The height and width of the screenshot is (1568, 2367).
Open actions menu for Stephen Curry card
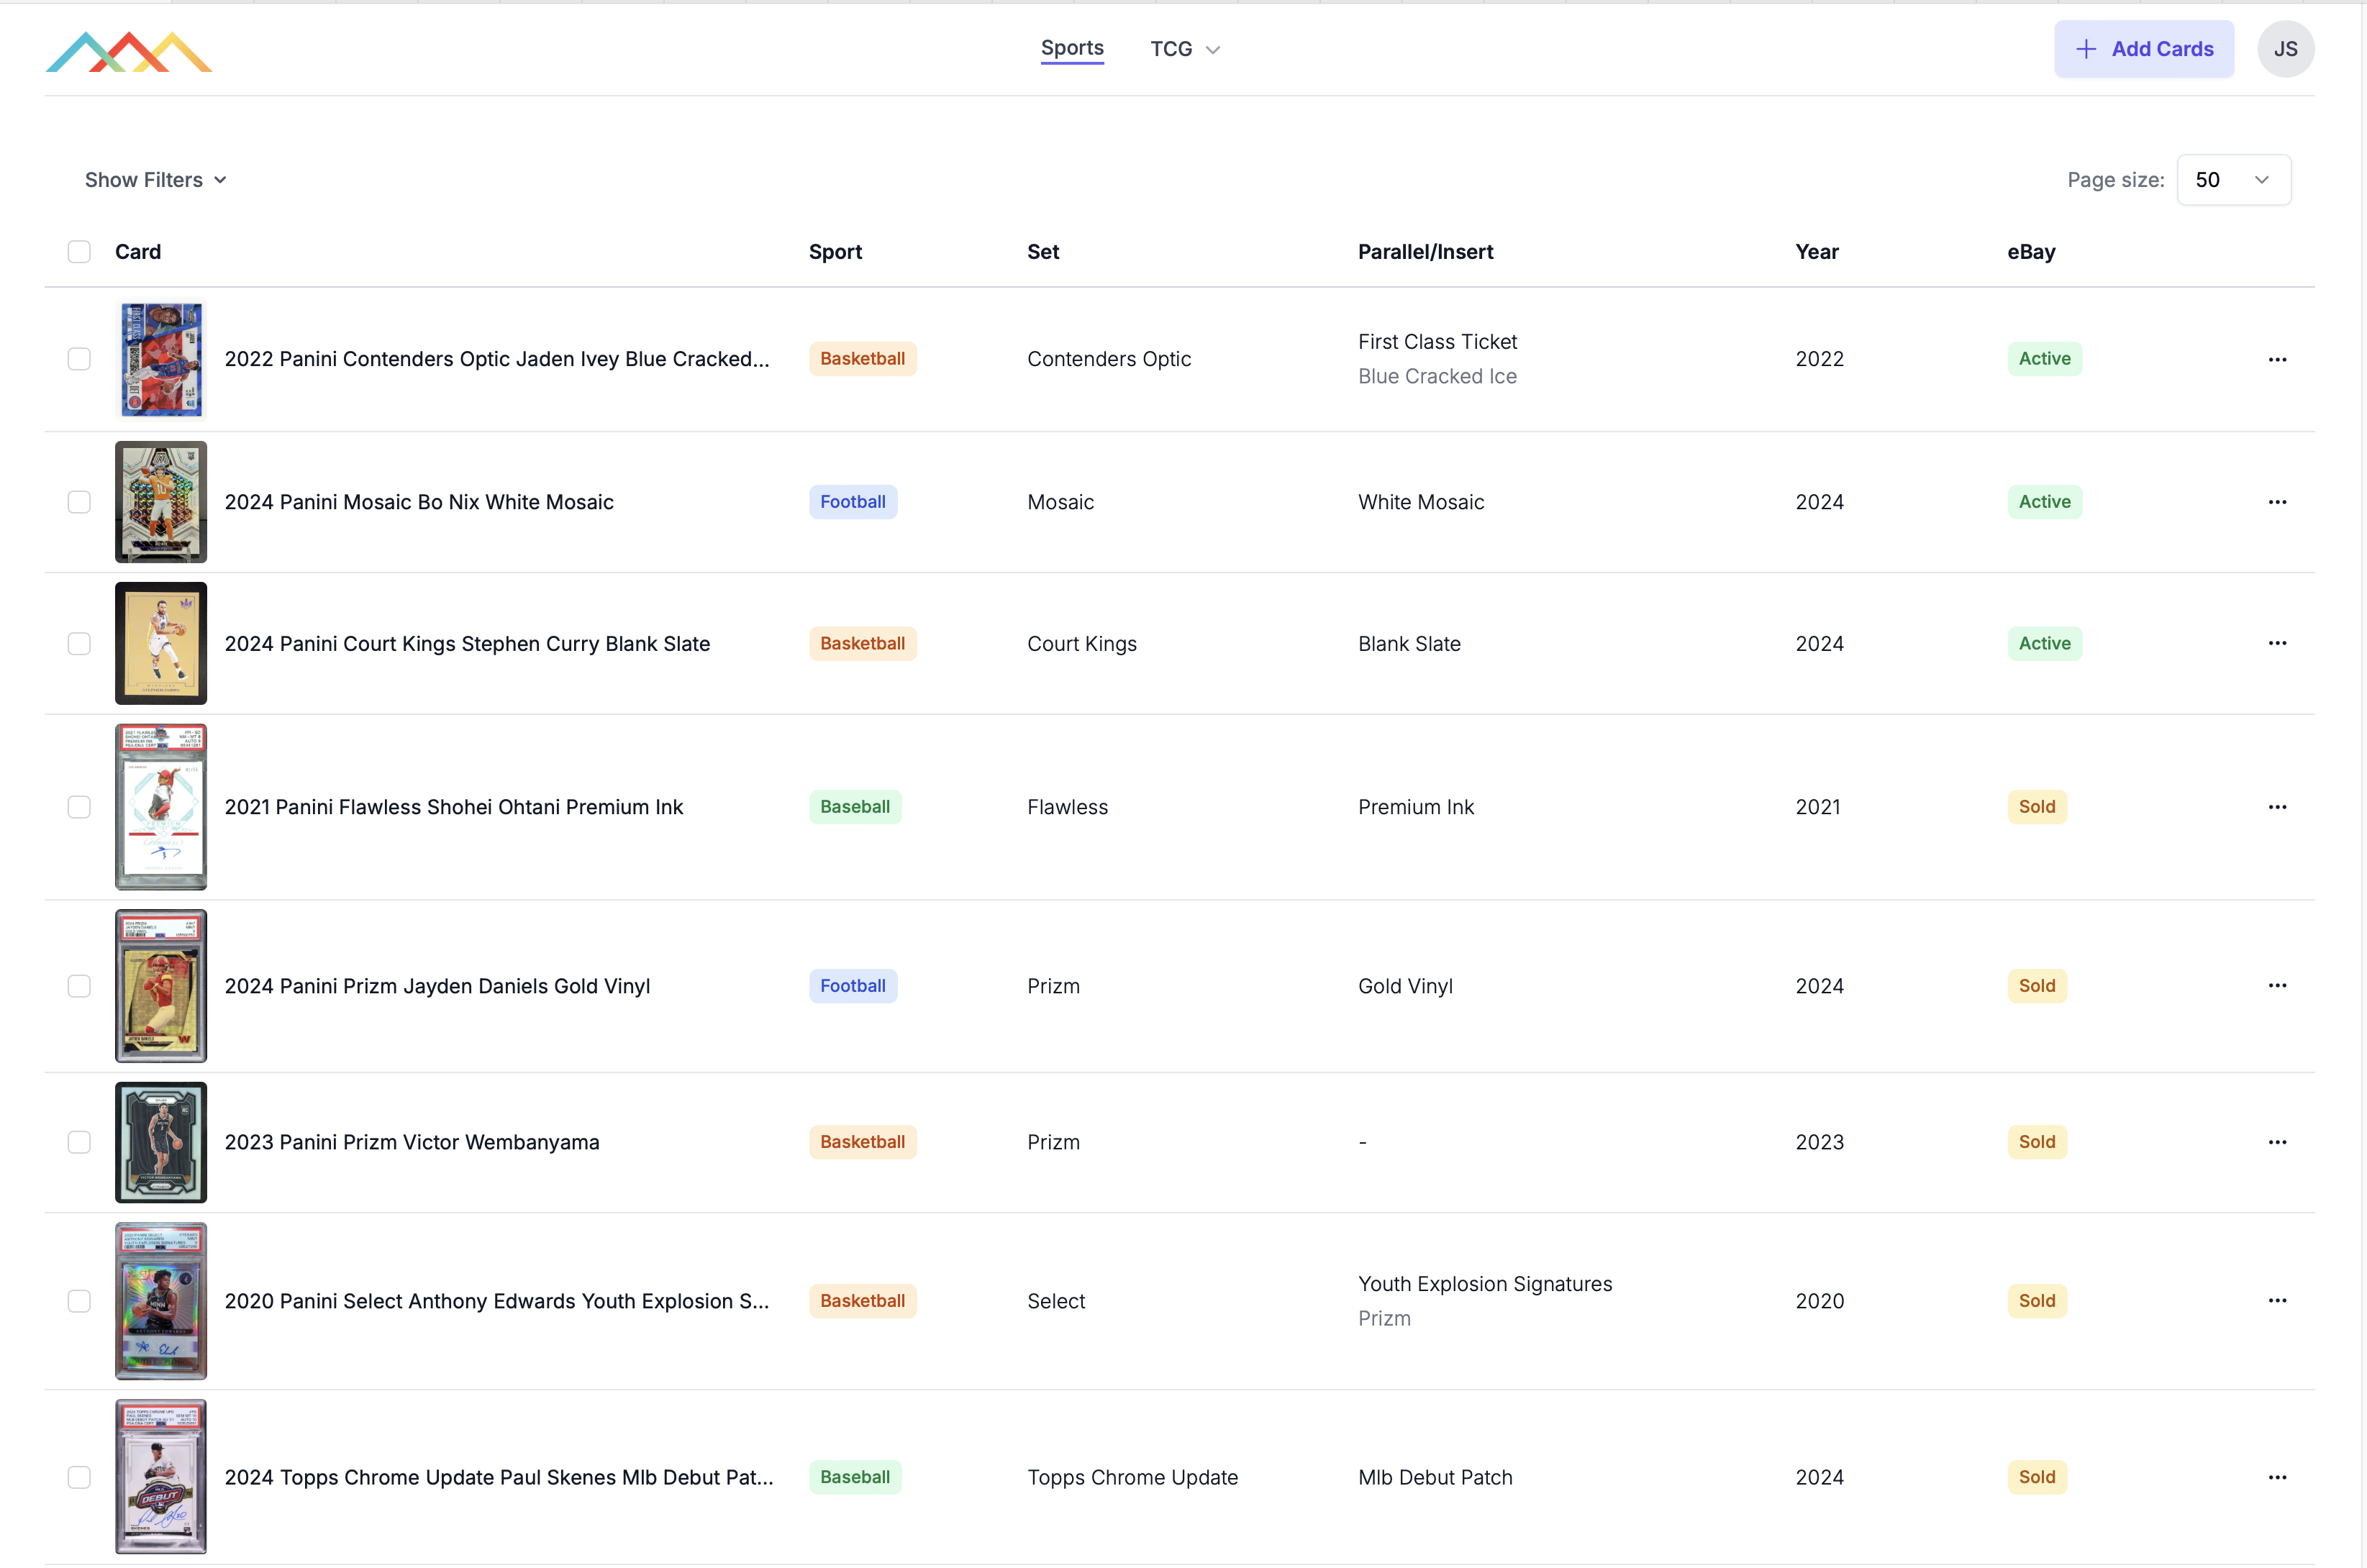point(2277,643)
